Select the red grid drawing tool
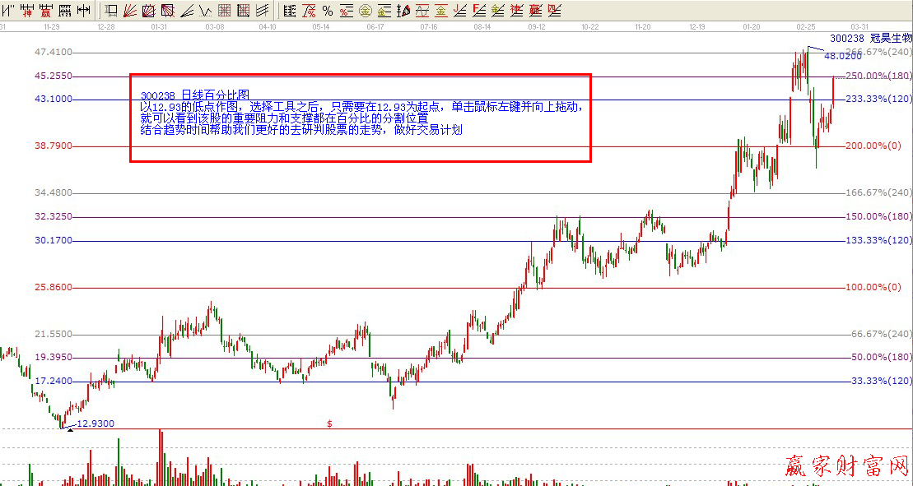 (224, 11)
